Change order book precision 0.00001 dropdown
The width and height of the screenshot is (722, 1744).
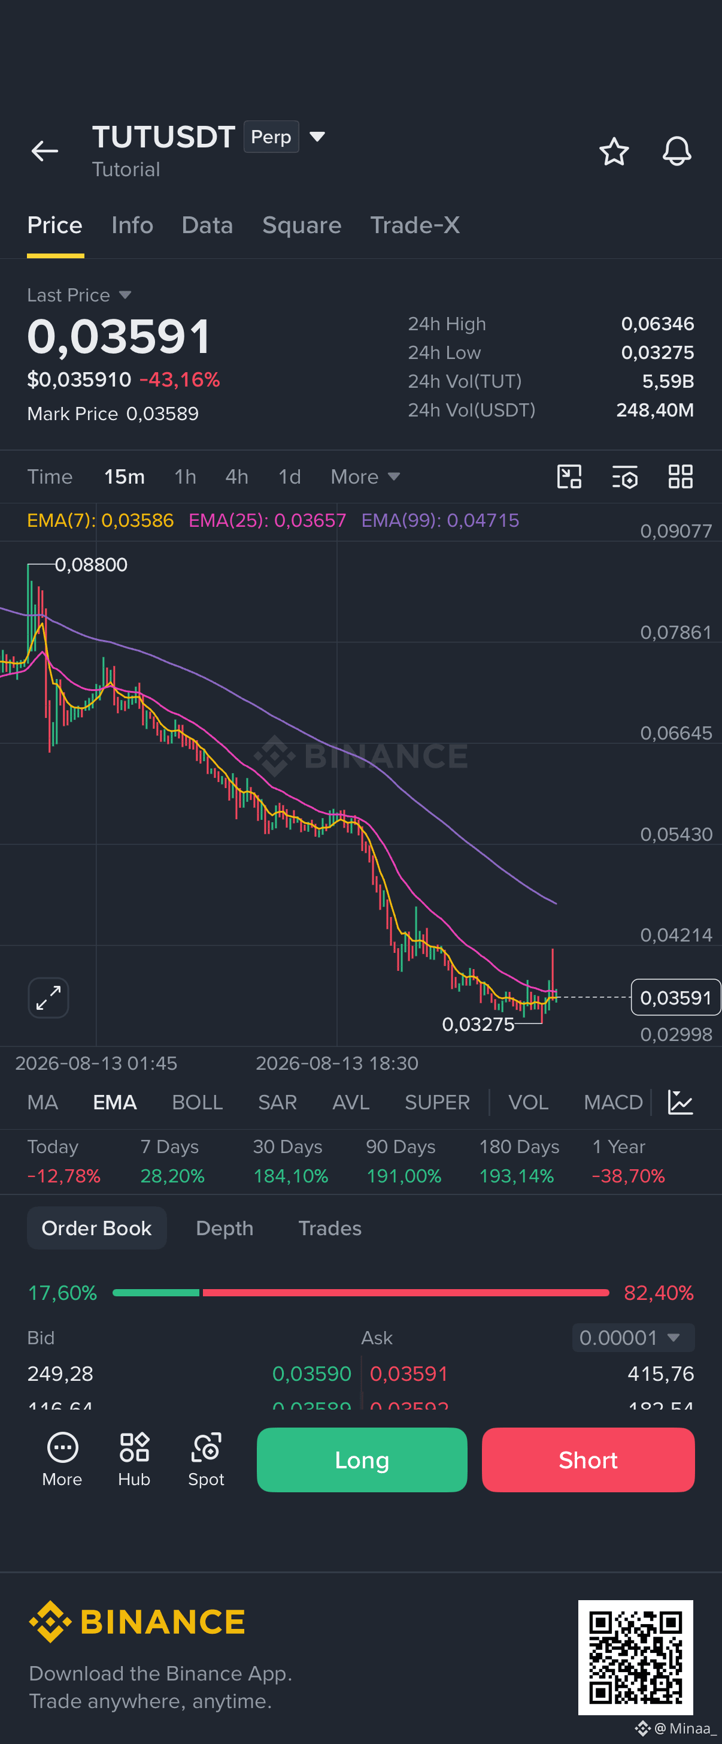tap(633, 1337)
